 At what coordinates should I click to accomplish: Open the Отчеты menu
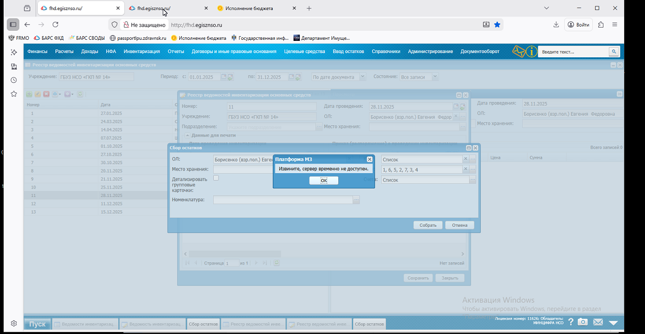[x=175, y=52]
